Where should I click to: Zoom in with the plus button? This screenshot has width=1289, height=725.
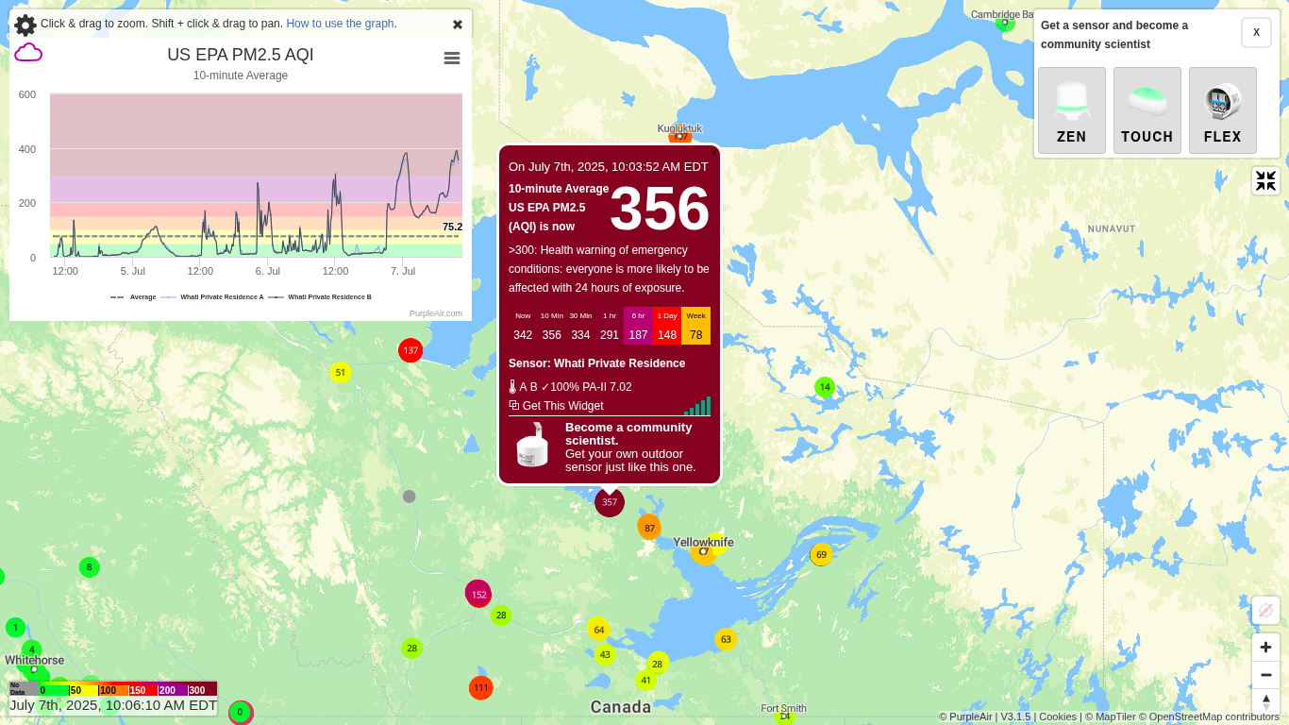pos(1266,648)
